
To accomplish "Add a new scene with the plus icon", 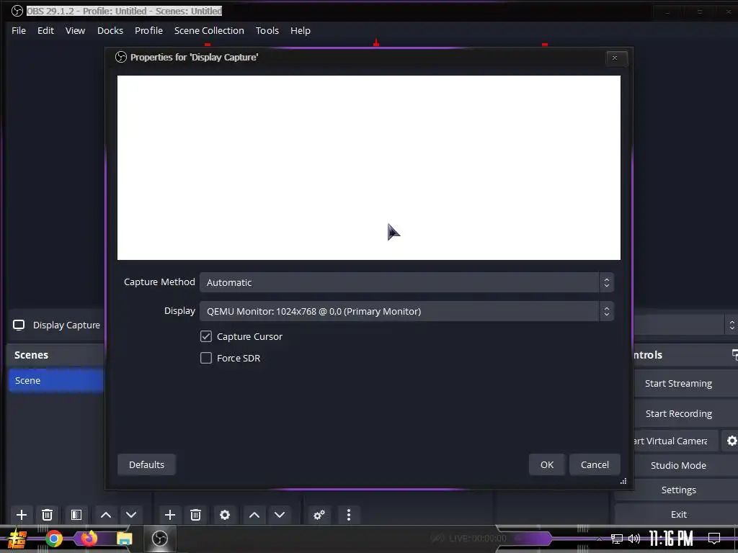I will [x=21, y=514].
